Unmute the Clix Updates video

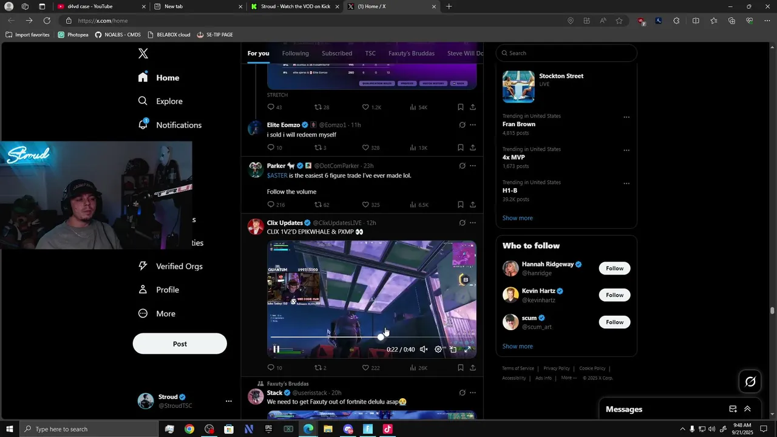[x=424, y=349]
